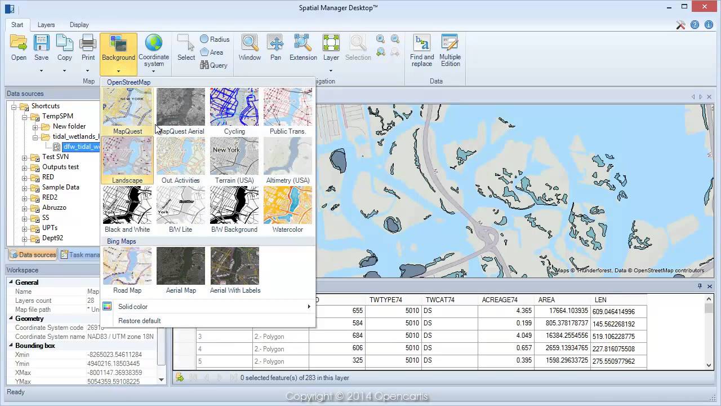
Task: Choose the Radius selection tool
Action: coord(215,39)
